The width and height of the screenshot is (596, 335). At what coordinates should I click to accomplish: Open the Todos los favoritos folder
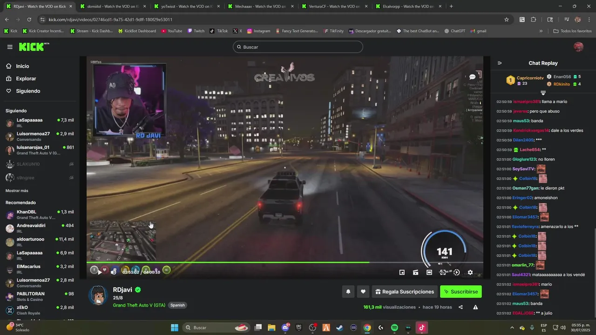[x=572, y=31]
